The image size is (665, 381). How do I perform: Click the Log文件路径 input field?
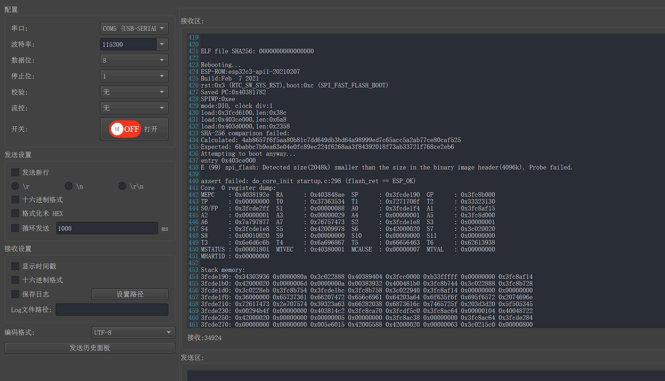click(x=112, y=310)
